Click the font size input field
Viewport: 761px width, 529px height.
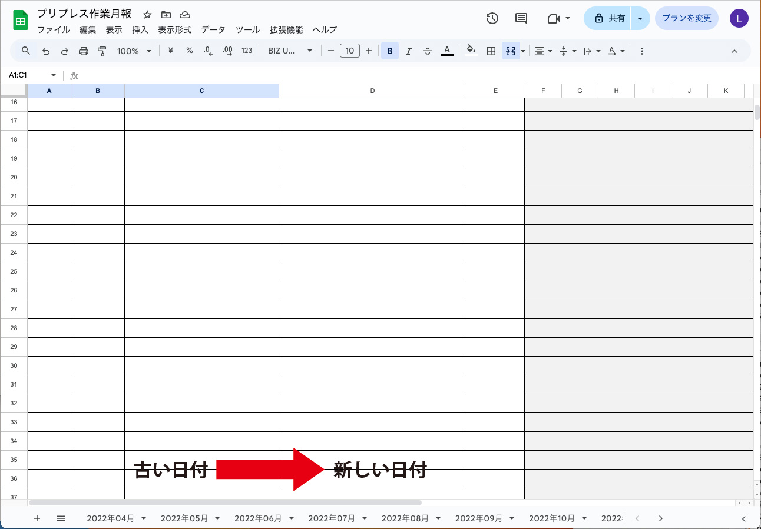(350, 51)
